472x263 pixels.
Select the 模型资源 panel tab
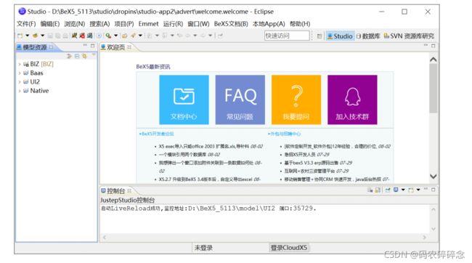[35, 47]
